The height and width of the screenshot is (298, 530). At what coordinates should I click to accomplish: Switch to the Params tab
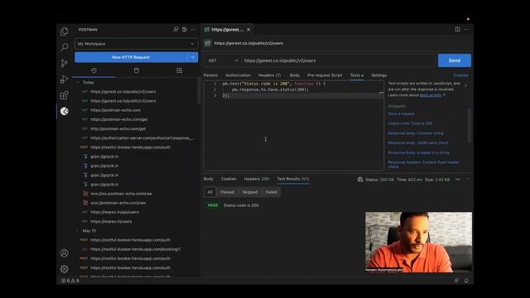pyautogui.click(x=210, y=75)
